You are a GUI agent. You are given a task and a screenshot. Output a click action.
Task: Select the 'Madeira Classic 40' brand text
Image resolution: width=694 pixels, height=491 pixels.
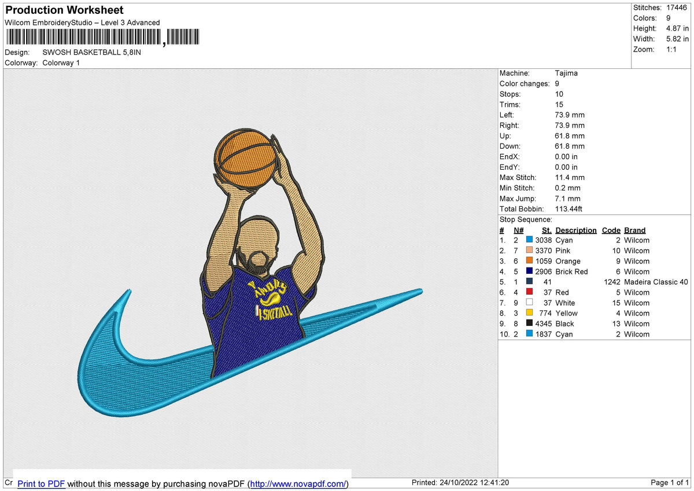click(x=656, y=281)
